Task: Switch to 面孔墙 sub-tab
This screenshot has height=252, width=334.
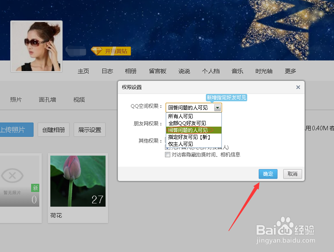Action: pos(47,100)
